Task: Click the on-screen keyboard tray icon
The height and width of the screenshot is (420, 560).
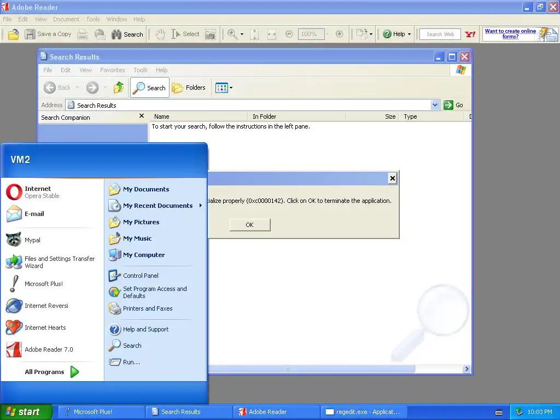Action: point(499,412)
